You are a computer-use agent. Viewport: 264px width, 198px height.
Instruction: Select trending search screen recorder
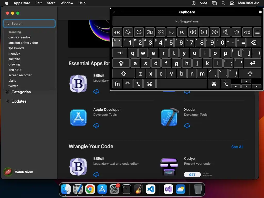point(20,75)
